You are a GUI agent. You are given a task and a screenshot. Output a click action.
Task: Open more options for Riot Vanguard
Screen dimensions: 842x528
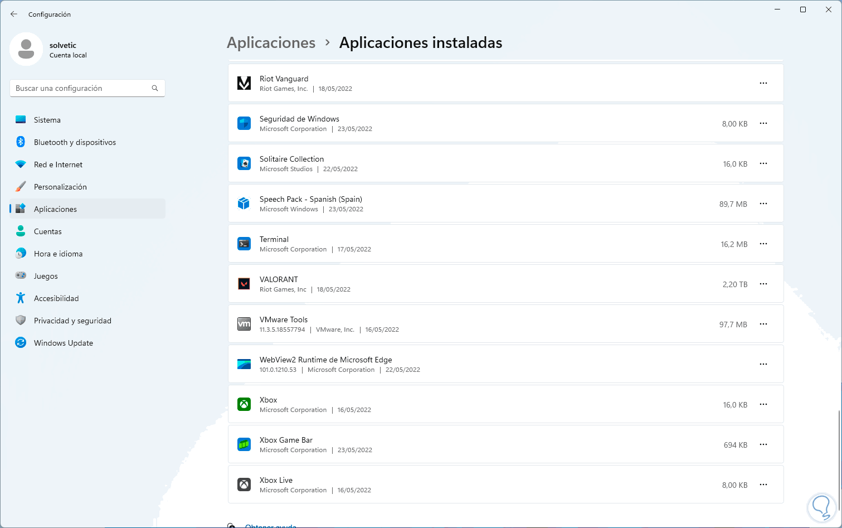pyautogui.click(x=763, y=83)
